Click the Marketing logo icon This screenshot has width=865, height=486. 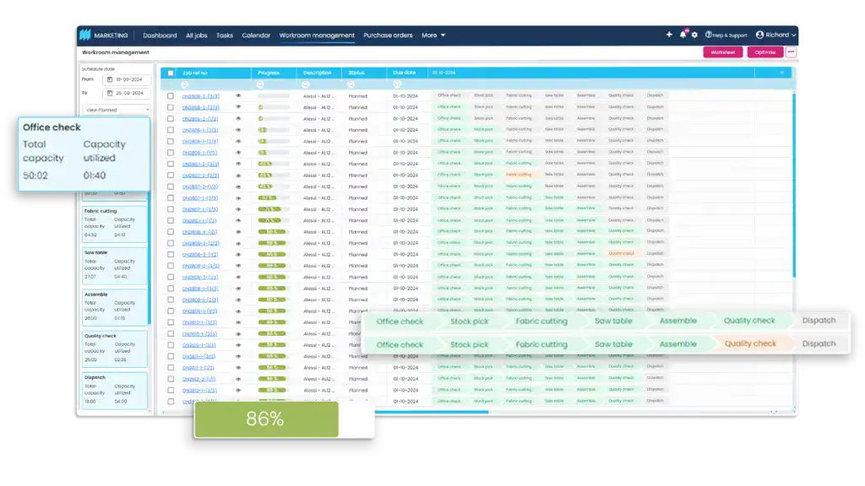tap(85, 35)
